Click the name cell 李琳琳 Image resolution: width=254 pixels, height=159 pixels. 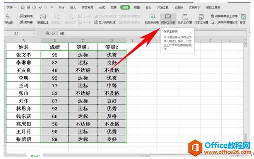click(x=23, y=62)
